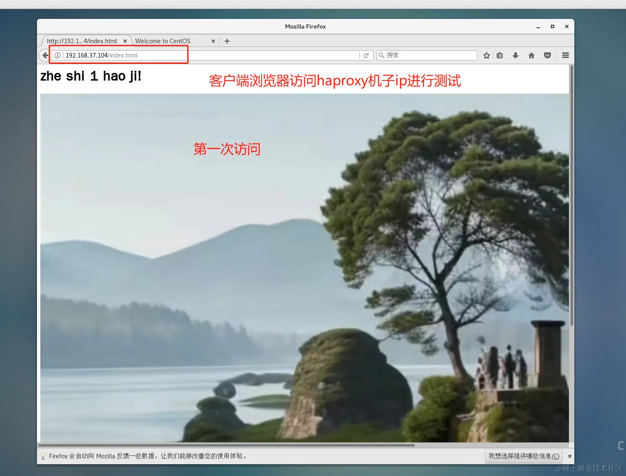Save page to Pocket

point(547,55)
